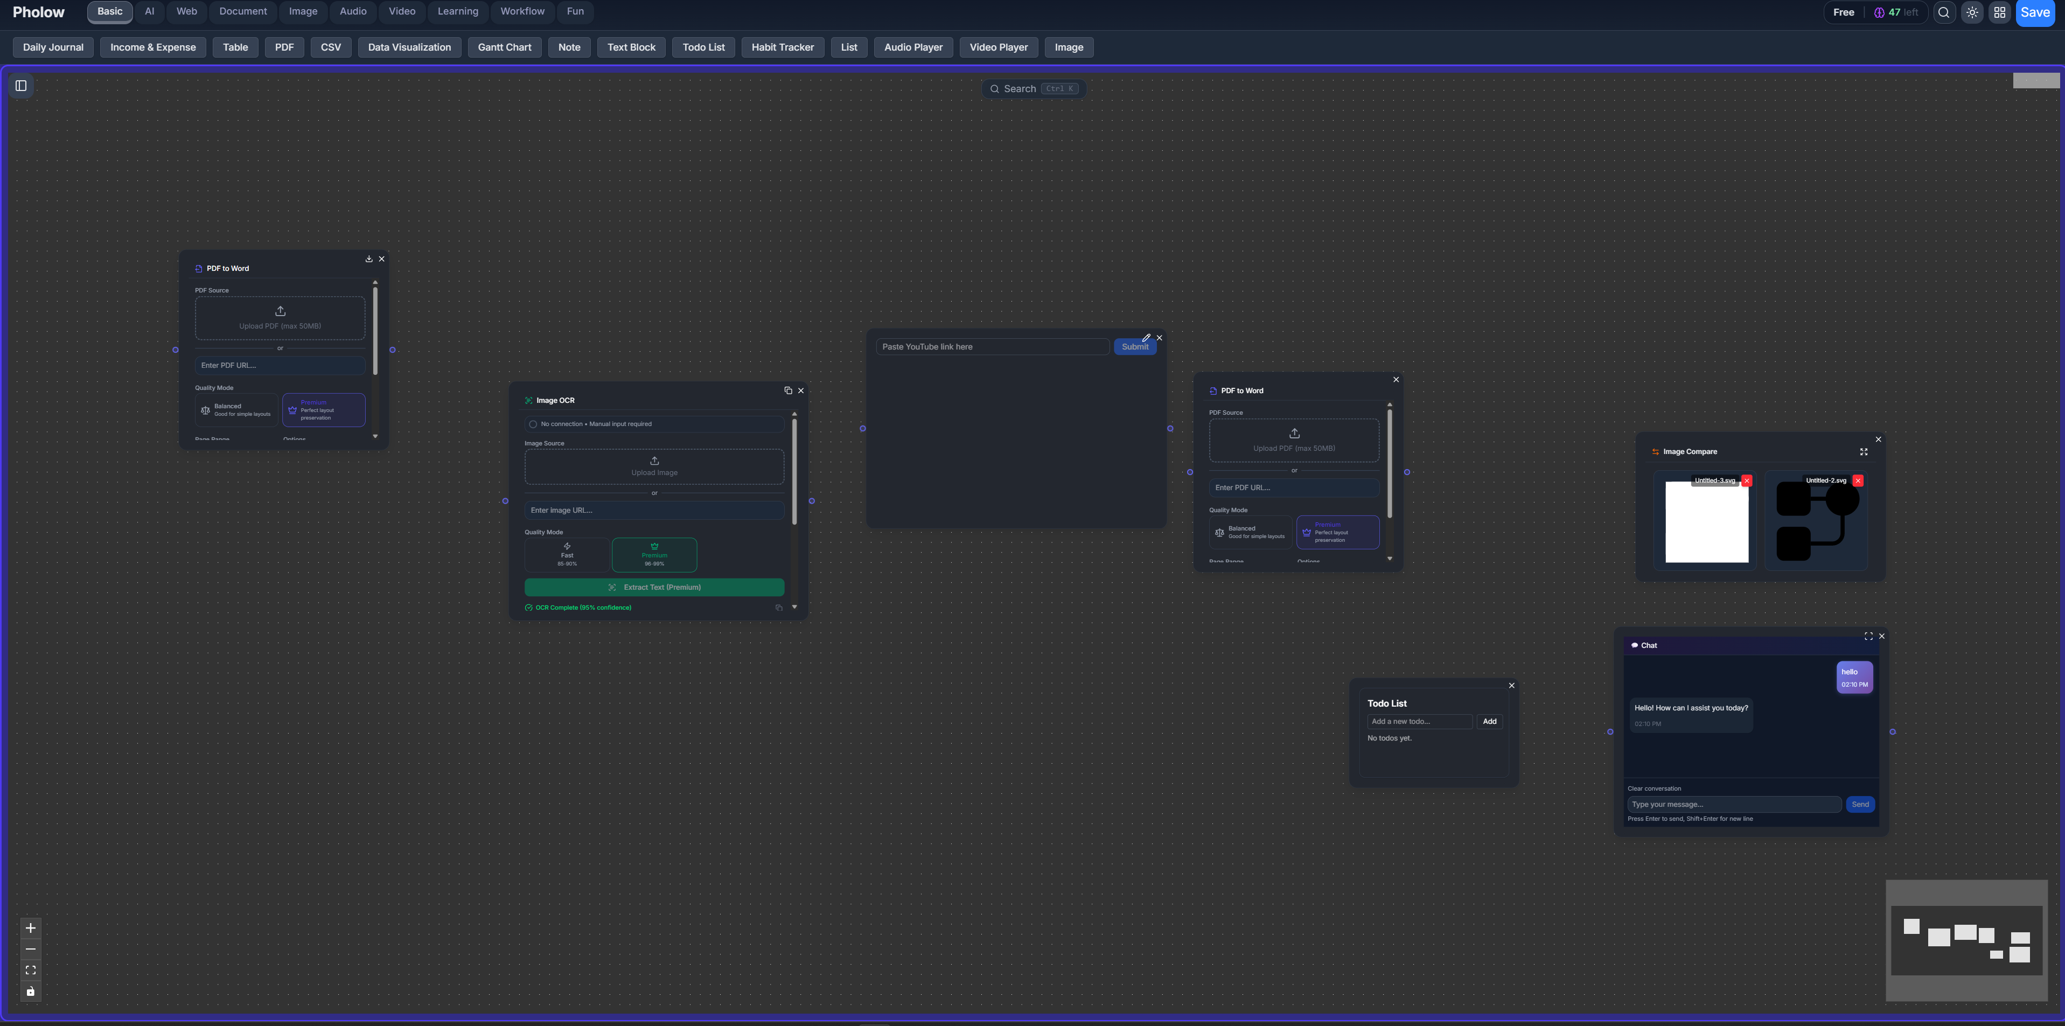Switch to the AI tab
The height and width of the screenshot is (1026, 2065).
(149, 11)
